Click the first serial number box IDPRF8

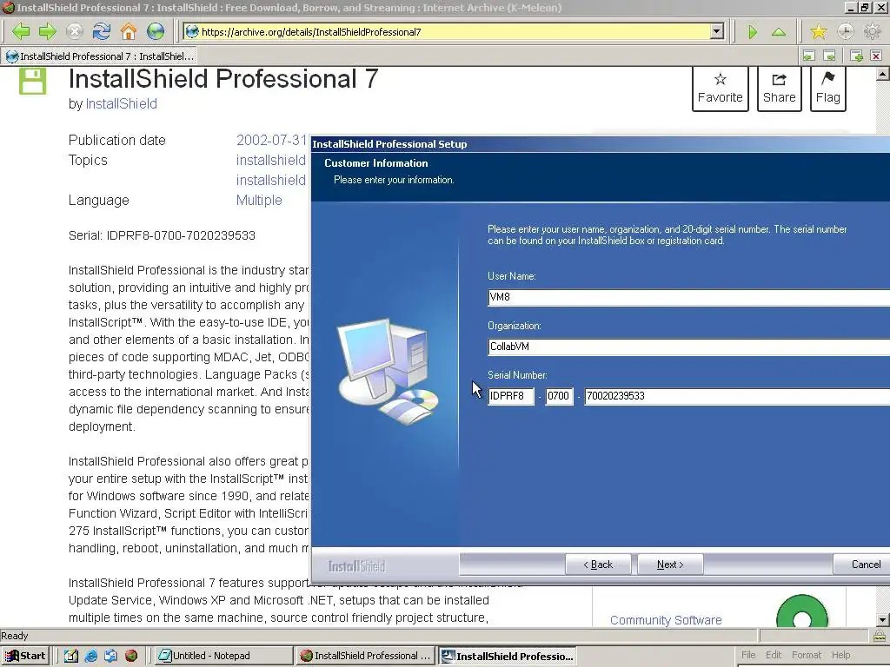click(511, 396)
